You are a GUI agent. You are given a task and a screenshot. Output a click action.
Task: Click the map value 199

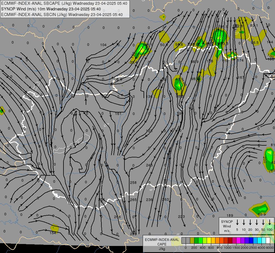[x=180, y=113]
